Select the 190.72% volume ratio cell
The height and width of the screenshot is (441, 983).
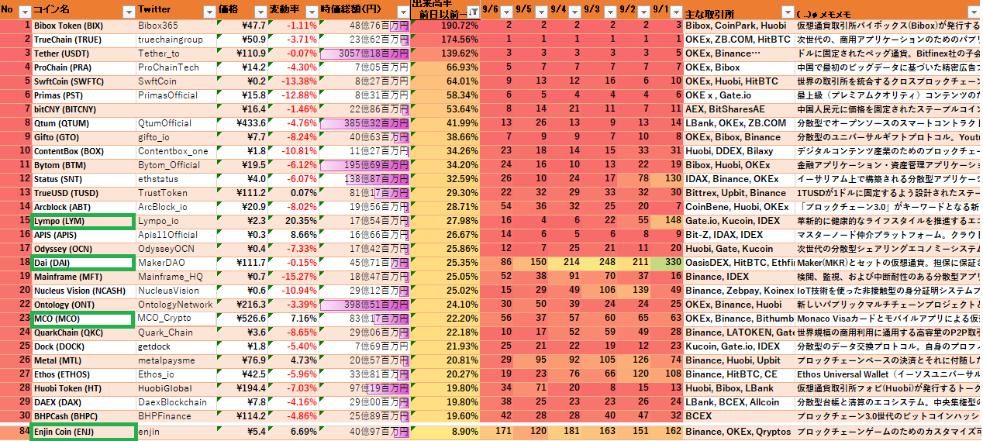pyautogui.click(x=446, y=26)
